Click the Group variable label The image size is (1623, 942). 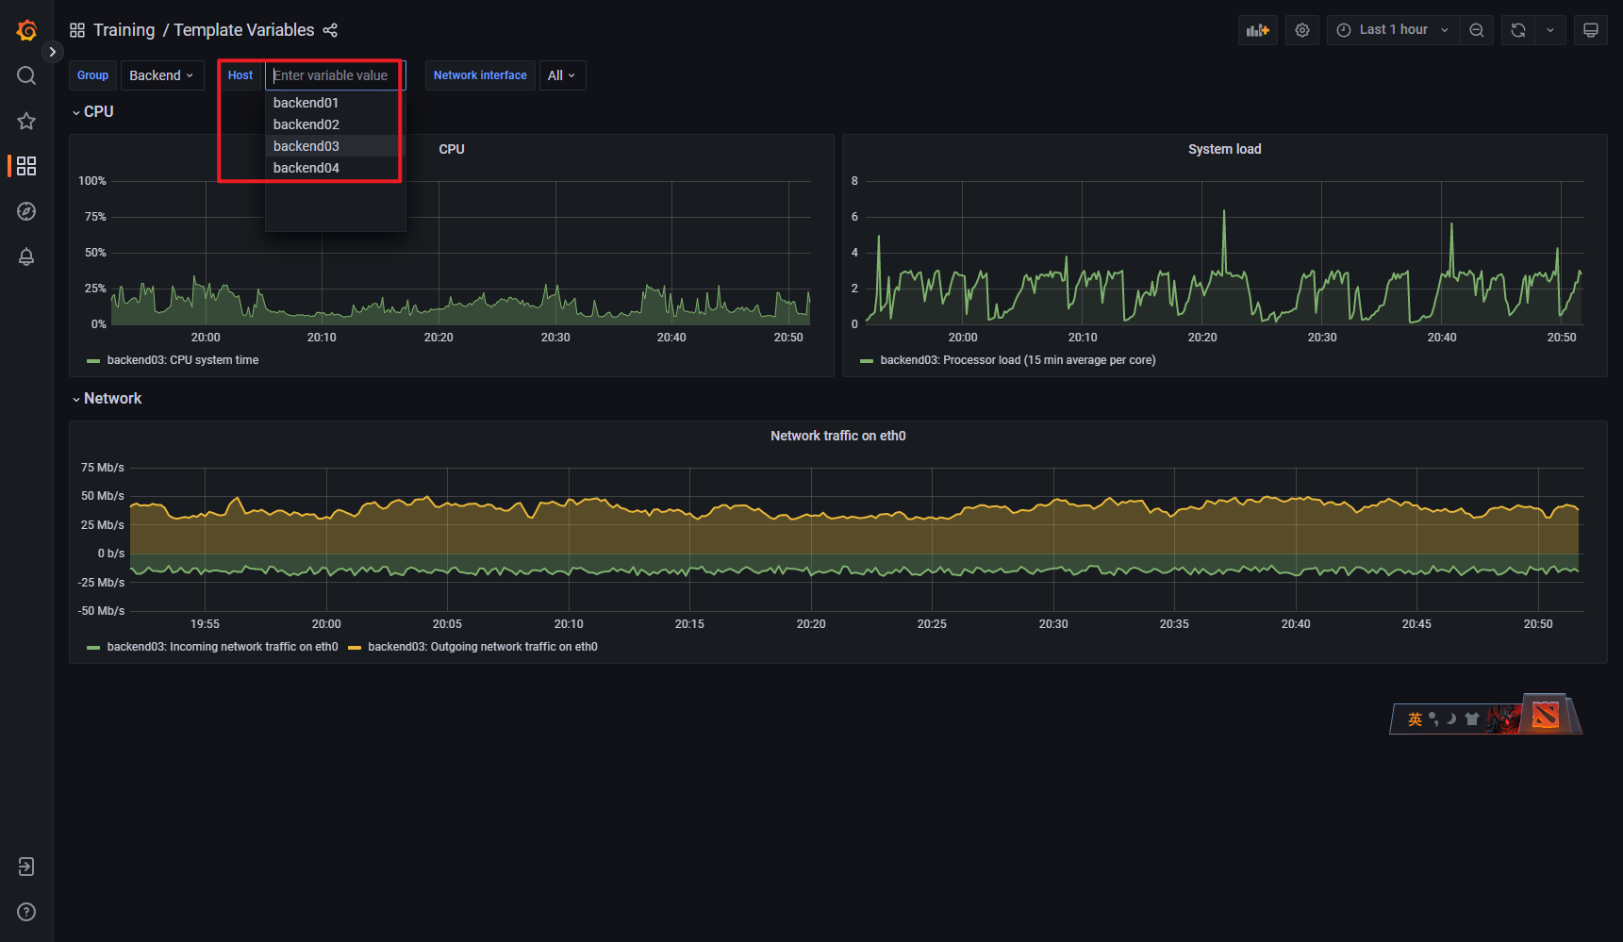[92, 75]
